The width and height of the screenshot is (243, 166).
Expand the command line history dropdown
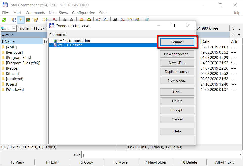[x=240, y=155]
